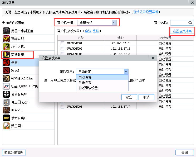Image resolution: width=196 pixels, height=157 pixels.
Task: Click 自动设置 in the XUNSHAN007 row
Action: (x=165, y=107)
